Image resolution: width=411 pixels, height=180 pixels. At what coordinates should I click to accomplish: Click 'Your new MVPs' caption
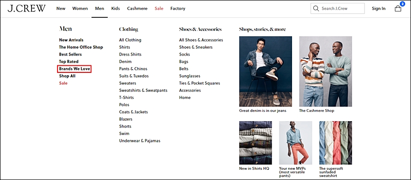click(x=293, y=172)
